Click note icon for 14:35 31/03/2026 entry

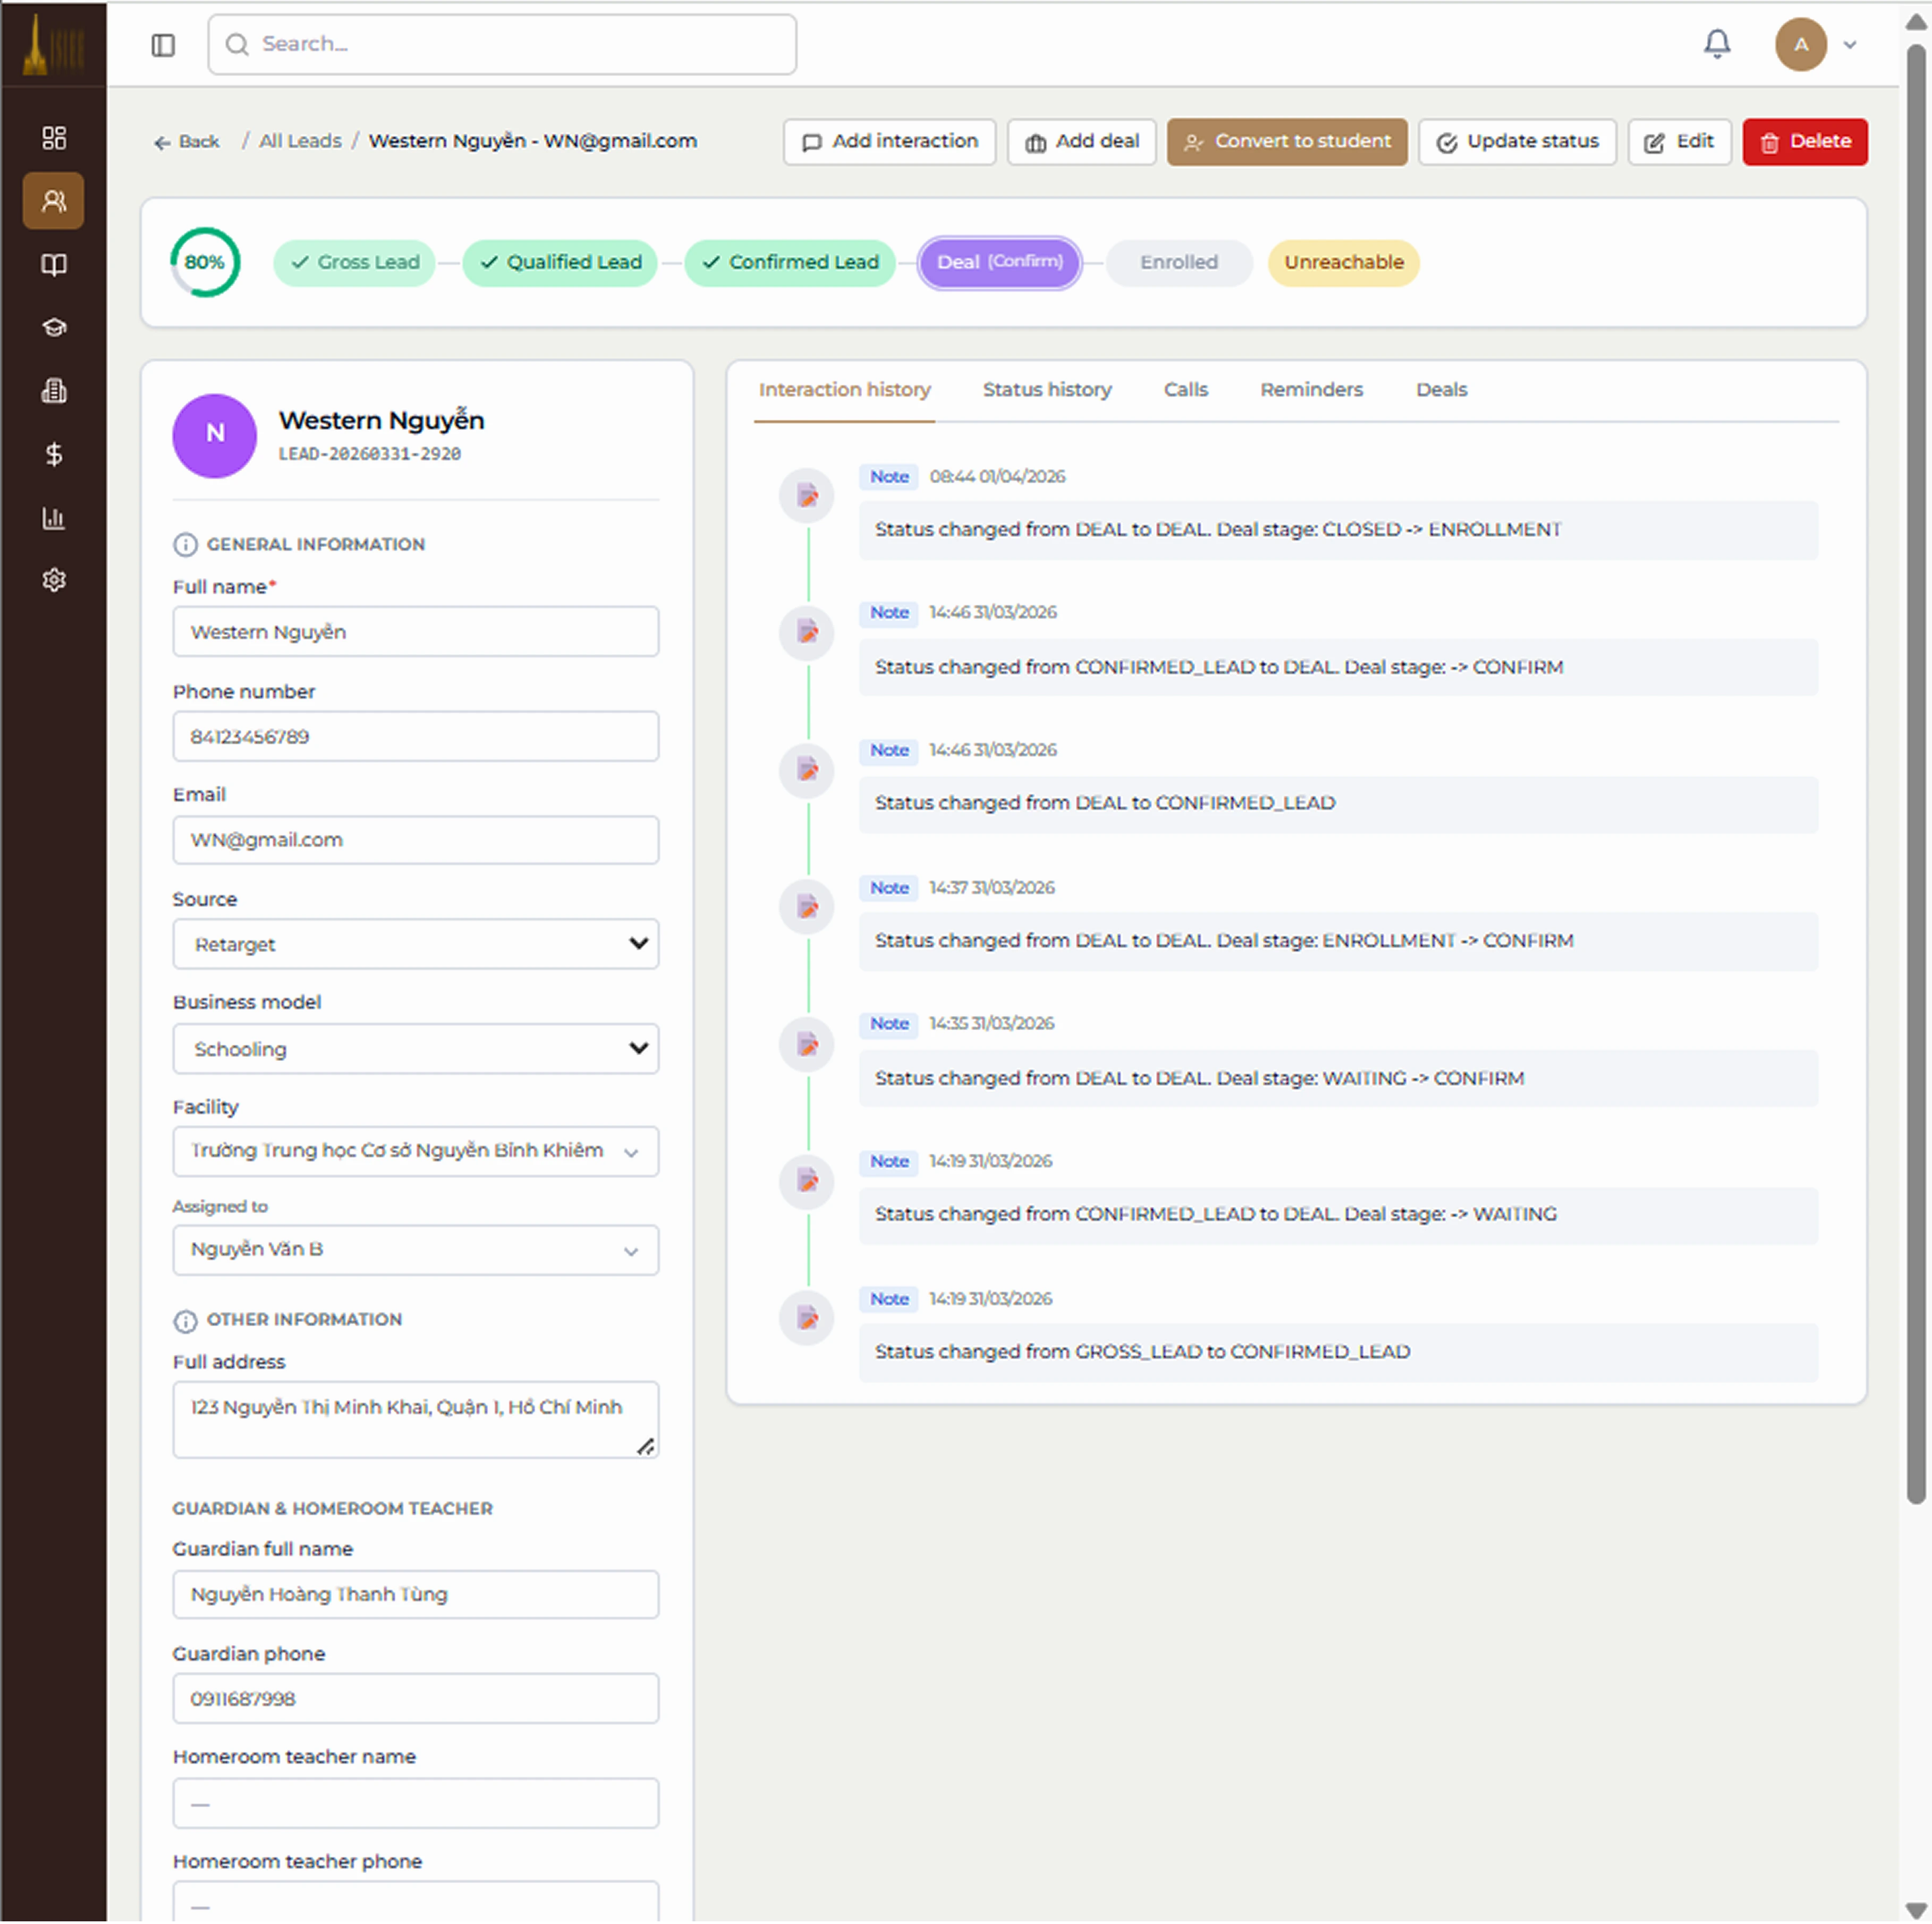[807, 1045]
